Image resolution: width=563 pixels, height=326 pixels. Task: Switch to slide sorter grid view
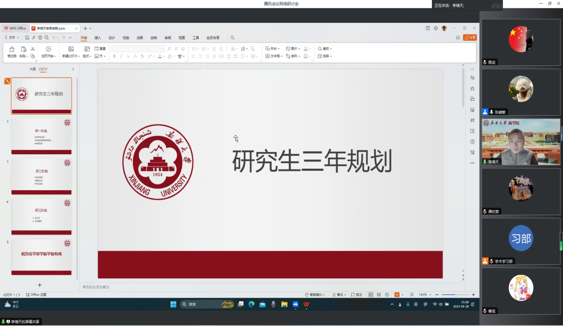379,295
